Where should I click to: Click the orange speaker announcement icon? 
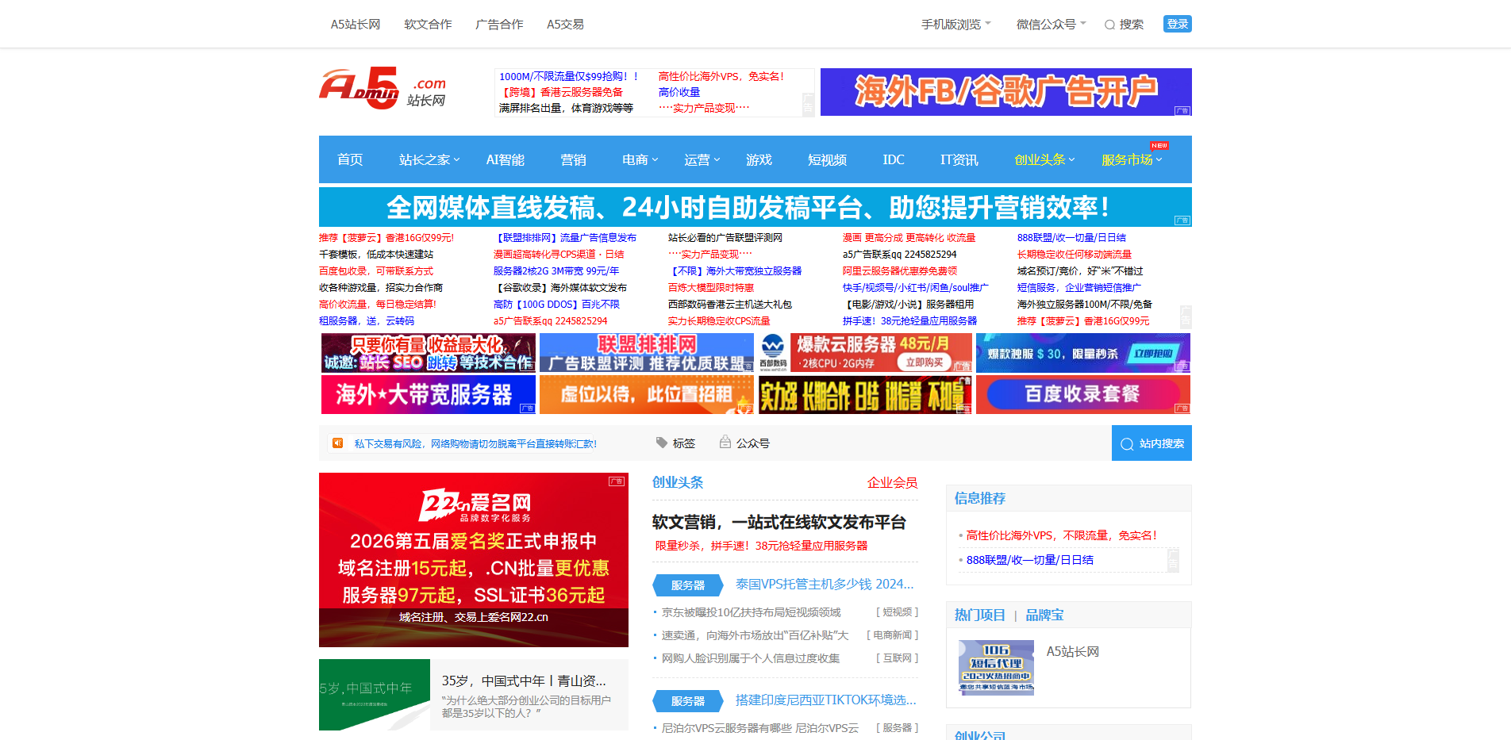click(338, 443)
